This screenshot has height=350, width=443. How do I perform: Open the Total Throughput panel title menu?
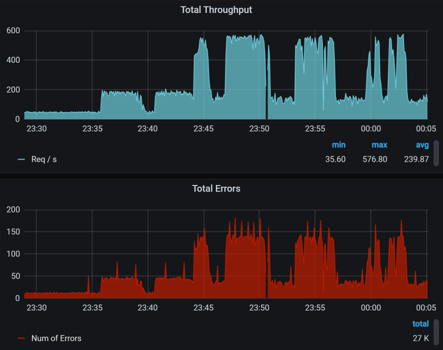pos(216,10)
